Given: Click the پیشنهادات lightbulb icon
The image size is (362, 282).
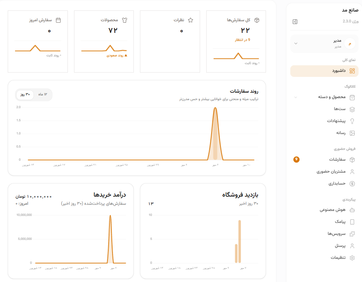Looking at the screenshot, I should pyautogui.click(x=352, y=121).
